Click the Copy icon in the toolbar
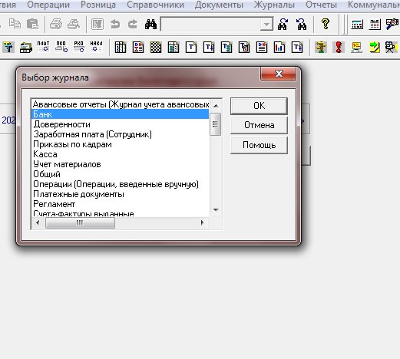Screen dimensions: 400x359 pyautogui.click(x=15, y=24)
